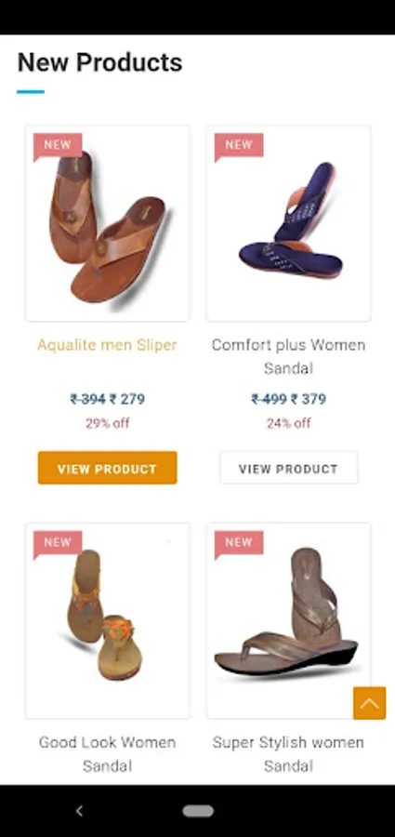
Task: Tap the ₹ 379 price of Comfort plus
Action: [308, 399]
